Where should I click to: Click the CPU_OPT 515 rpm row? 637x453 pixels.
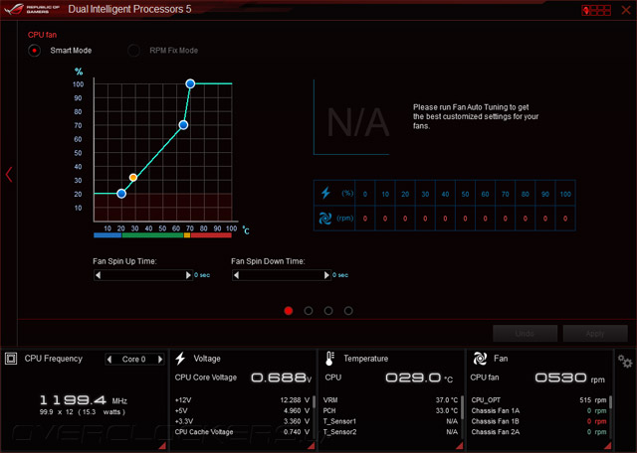(538, 400)
